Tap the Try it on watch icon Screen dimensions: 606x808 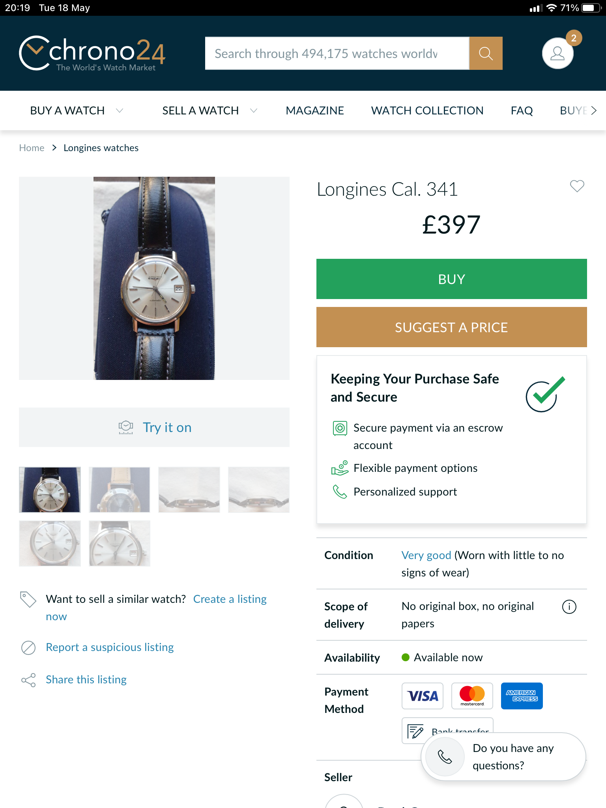coord(126,427)
